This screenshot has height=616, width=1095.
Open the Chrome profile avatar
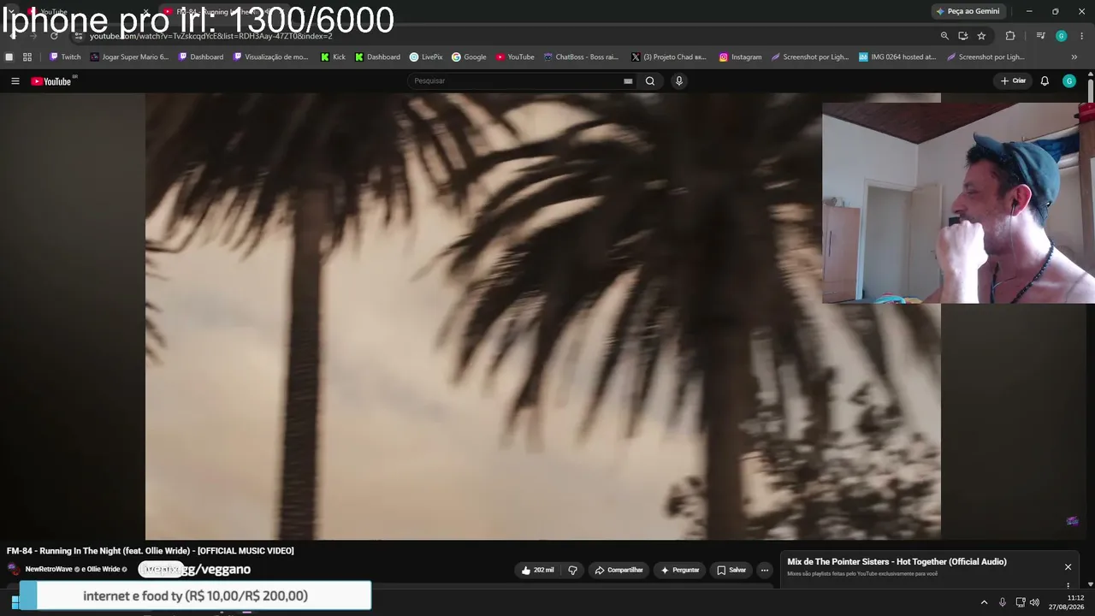(1061, 36)
